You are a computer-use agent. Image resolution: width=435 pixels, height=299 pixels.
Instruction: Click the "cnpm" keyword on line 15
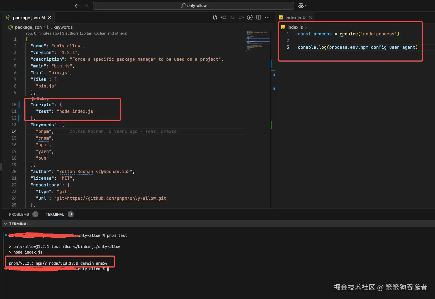coord(43,138)
